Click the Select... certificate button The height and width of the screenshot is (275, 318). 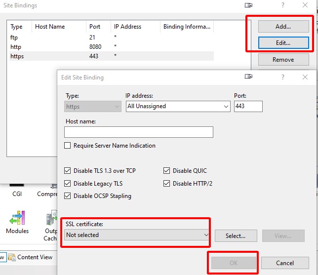pos(236,236)
